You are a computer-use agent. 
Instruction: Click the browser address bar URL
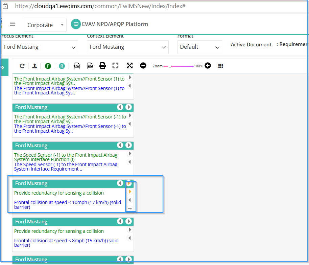click(100, 6)
